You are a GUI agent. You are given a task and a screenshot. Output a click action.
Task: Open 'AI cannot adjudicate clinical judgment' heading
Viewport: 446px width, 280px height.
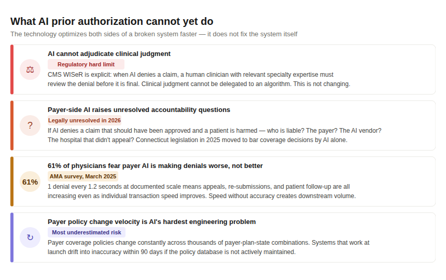109,54
